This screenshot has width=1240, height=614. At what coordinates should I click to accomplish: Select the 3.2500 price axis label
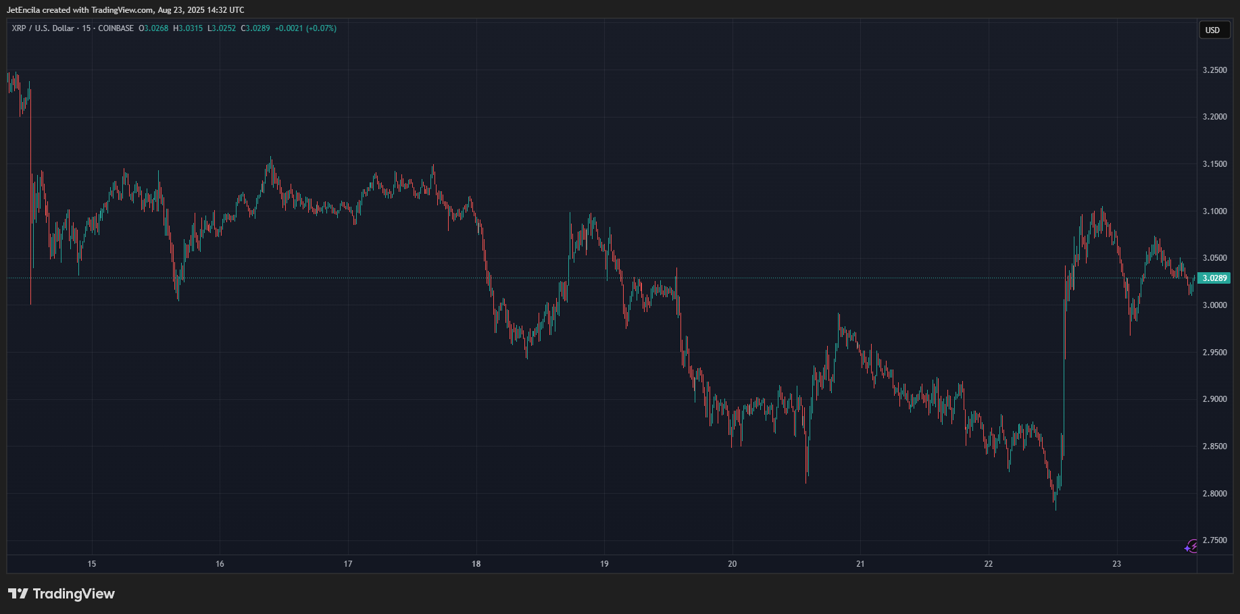(x=1214, y=70)
